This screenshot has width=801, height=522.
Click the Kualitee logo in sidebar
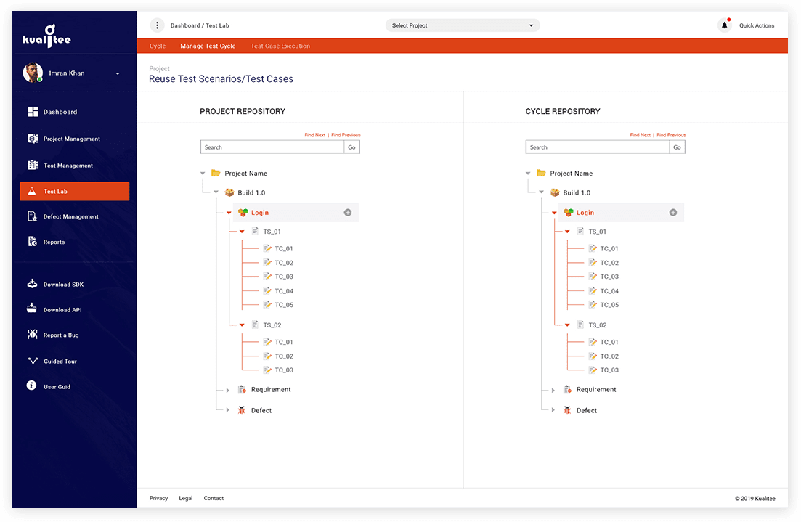(x=46, y=36)
